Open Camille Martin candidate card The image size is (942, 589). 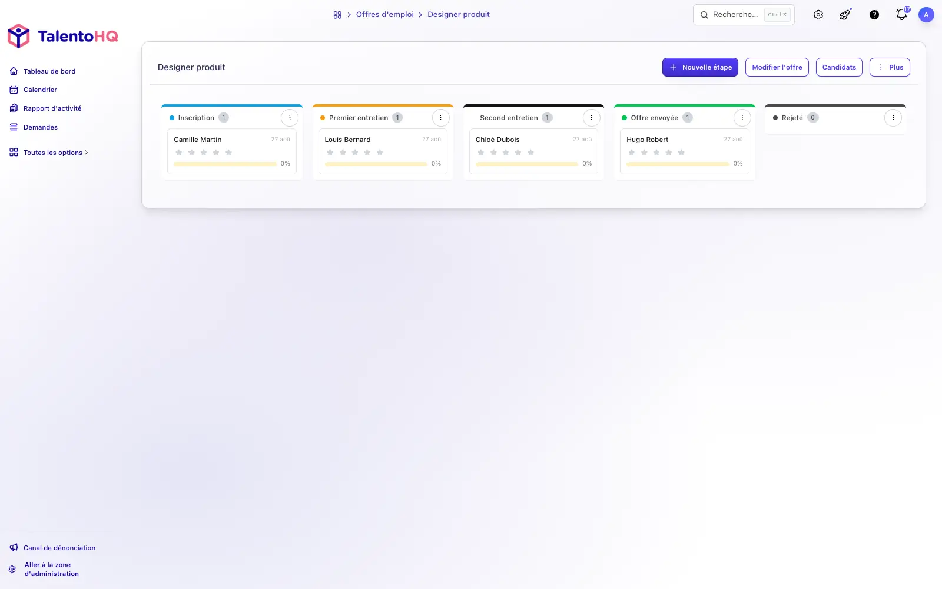click(232, 151)
